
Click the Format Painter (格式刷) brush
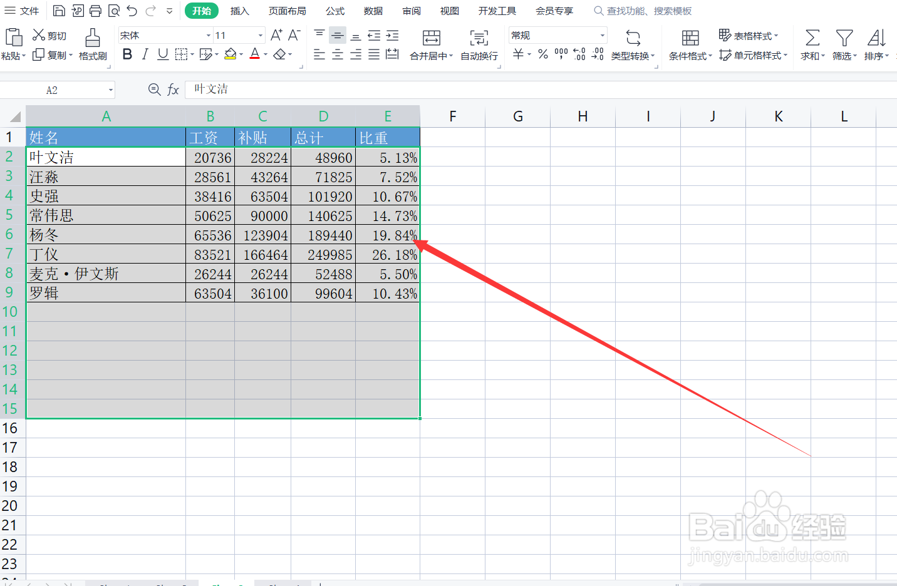(x=93, y=38)
